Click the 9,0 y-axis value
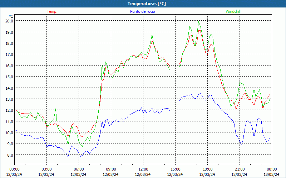This screenshot has width=286, height=178. (x=10, y=144)
